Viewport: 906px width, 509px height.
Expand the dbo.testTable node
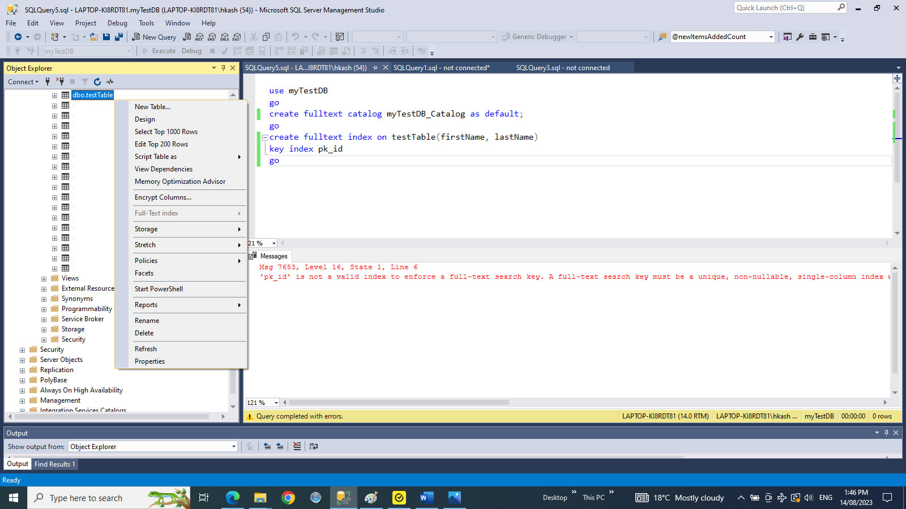point(54,96)
